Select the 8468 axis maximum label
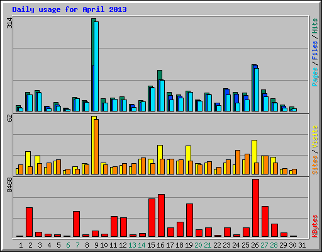The image size is (322, 252). tap(9, 185)
